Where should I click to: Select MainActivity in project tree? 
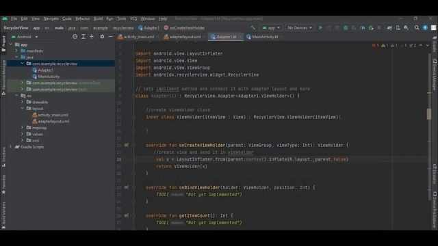point(46,77)
